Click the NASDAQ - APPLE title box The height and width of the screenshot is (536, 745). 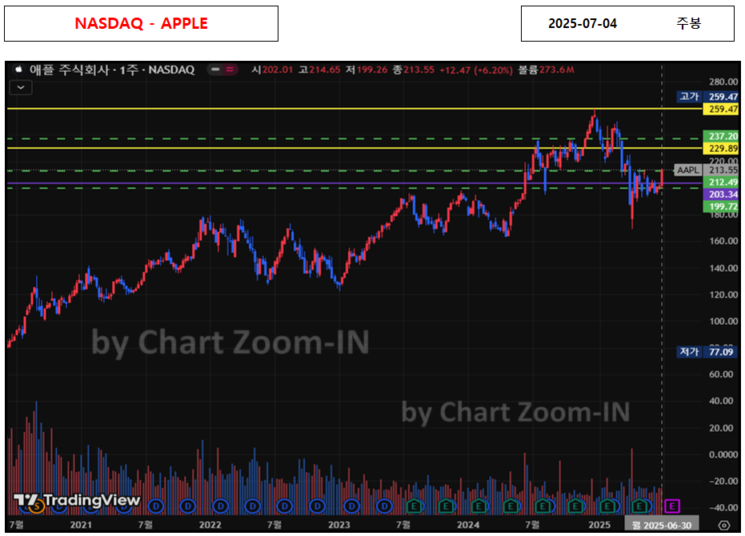141,23
